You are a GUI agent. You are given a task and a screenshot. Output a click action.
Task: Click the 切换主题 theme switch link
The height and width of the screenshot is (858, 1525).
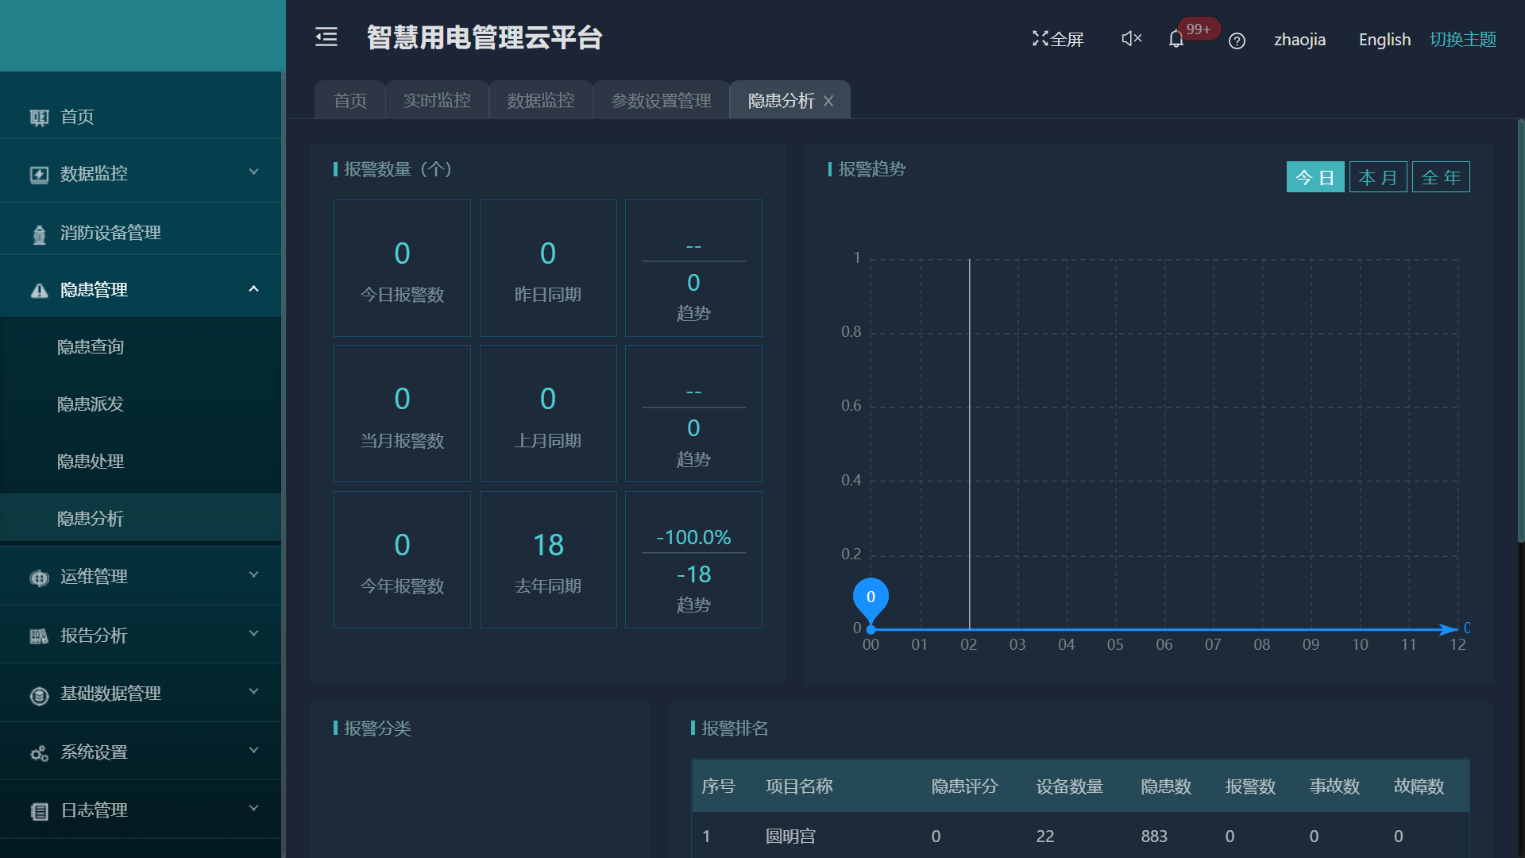tap(1462, 40)
